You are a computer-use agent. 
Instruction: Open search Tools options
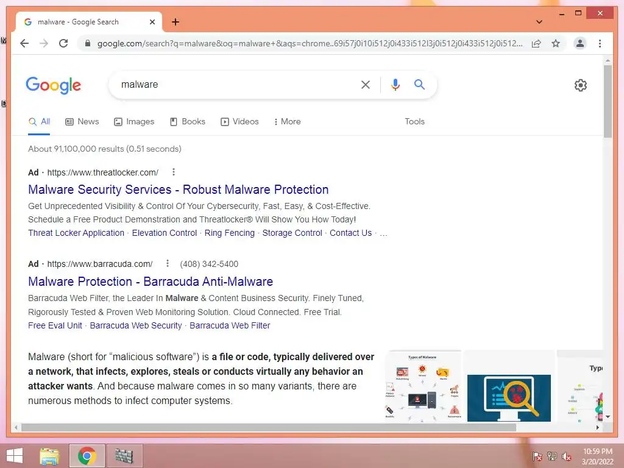414,121
